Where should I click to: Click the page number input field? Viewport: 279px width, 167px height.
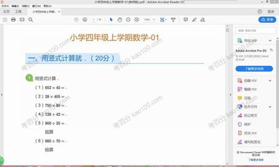tap(93, 19)
